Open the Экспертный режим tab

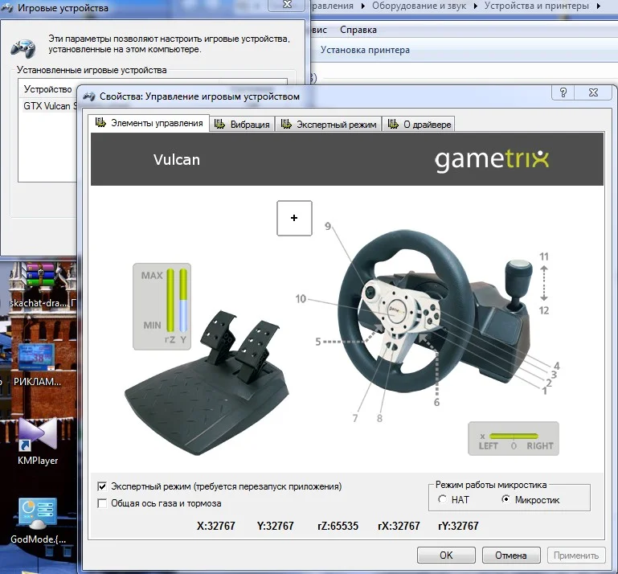(x=328, y=124)
